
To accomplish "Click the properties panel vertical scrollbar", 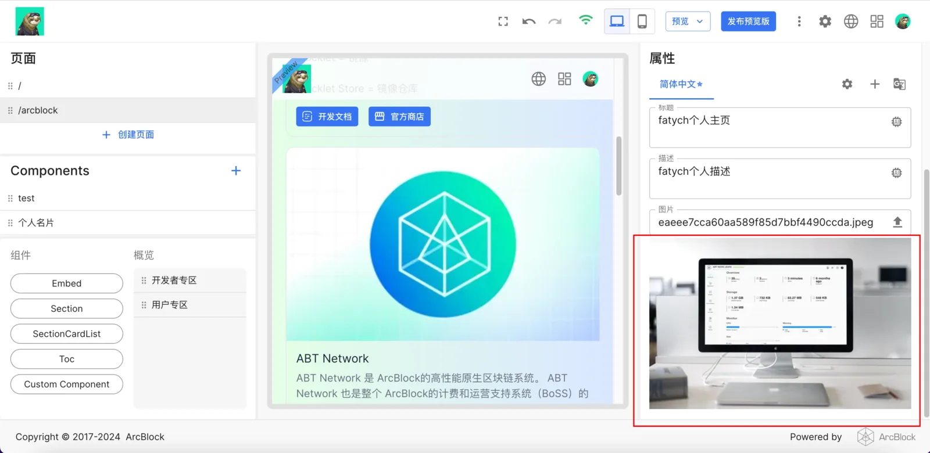I will 927,293.
